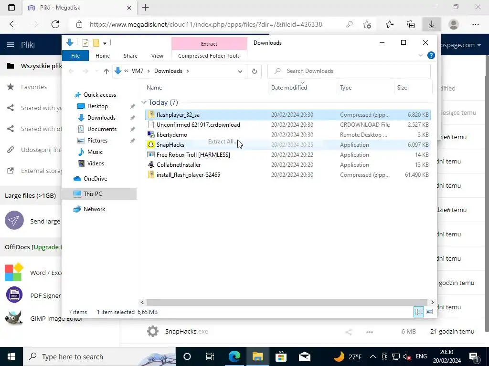The width and height of the screenshot is (489, 366).
Task: Sort by Size column header
Action: pos(402,88)
